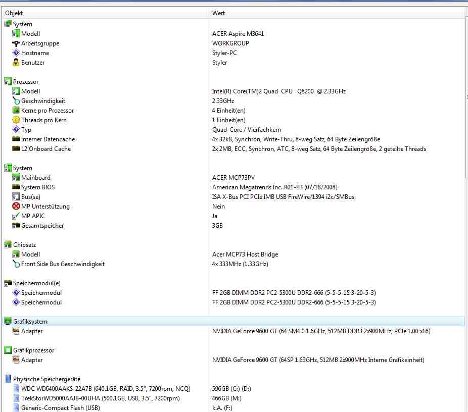Click the Gesamtspeicher memory icon

tap(16, 225)
